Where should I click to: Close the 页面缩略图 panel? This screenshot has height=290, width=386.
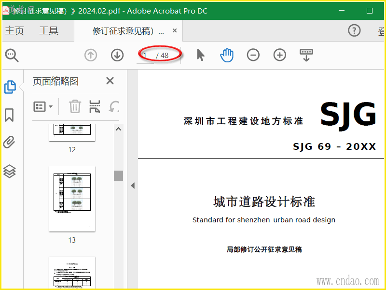point(110,81)
